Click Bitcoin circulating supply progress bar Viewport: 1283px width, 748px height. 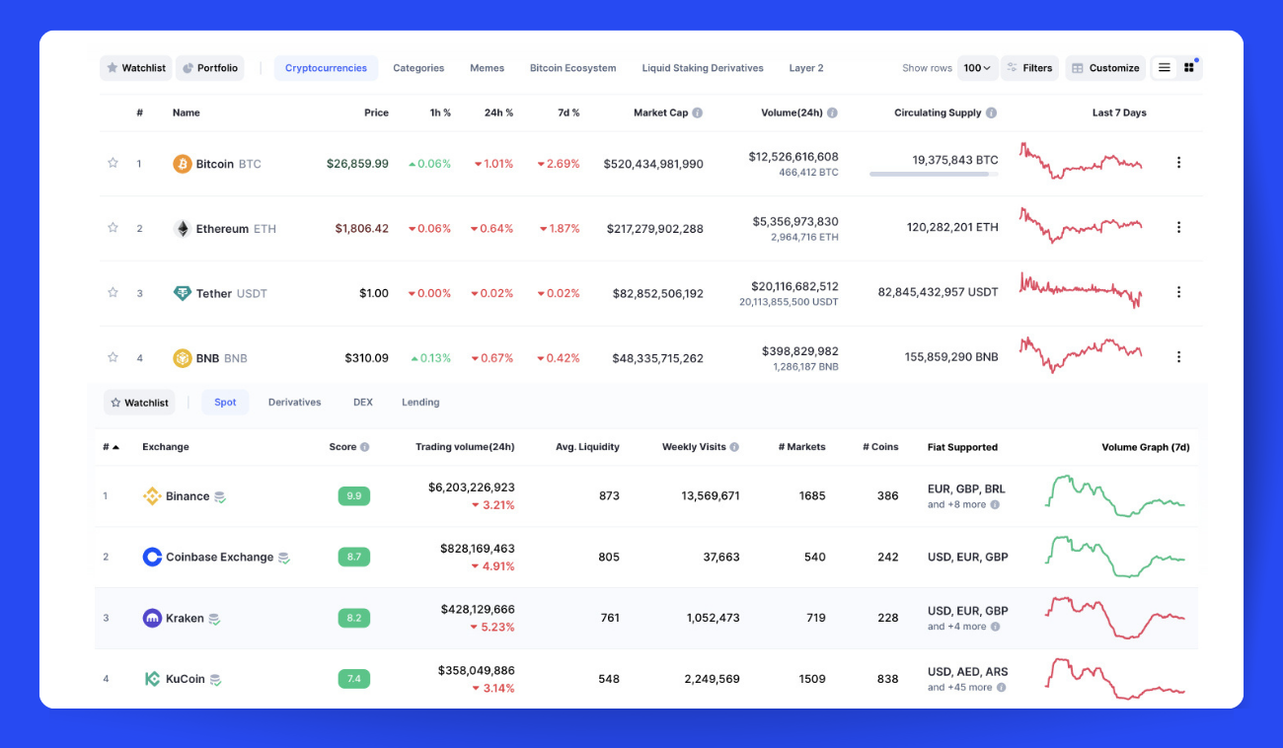(x=934, y=175)
